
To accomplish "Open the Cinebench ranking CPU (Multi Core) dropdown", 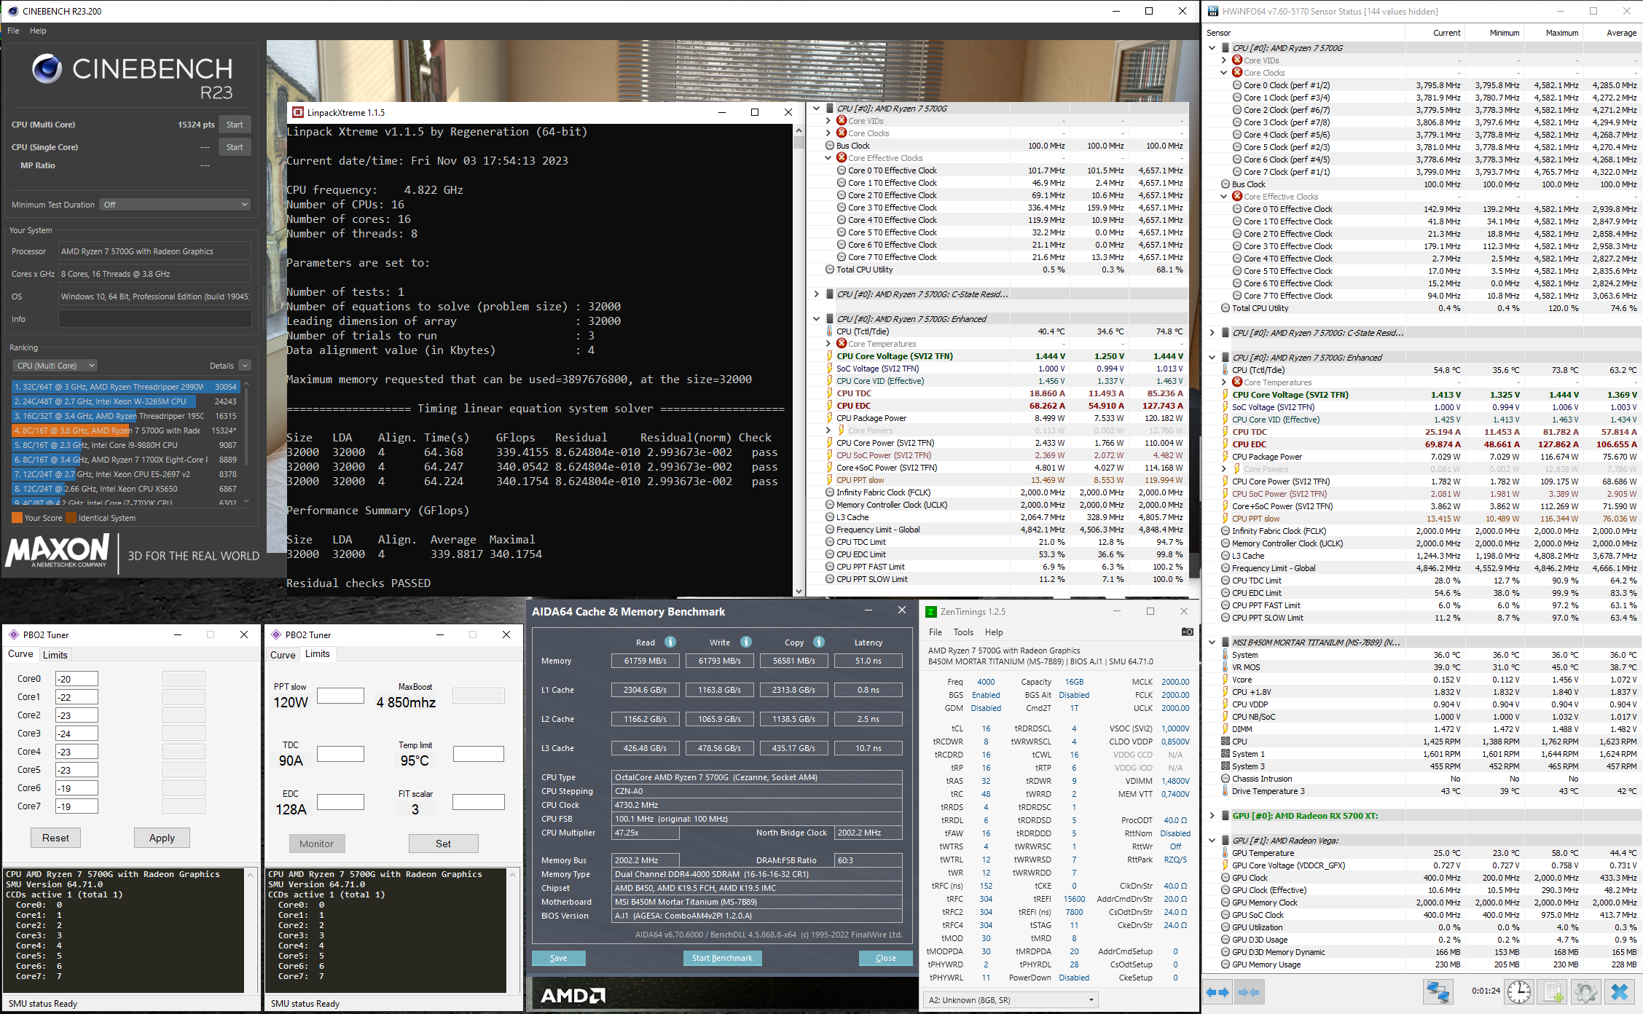I will click(x=55, y=366).
